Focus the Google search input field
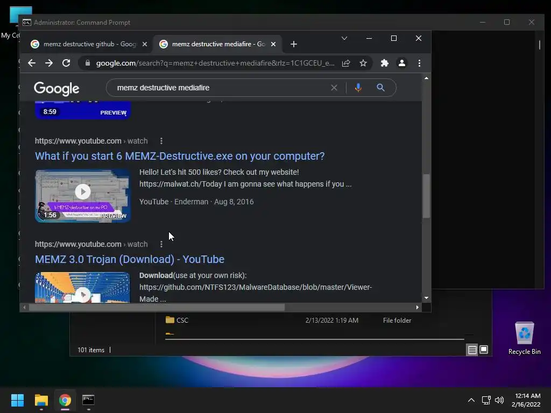Image resolution: width=551 pixels, height=413 pixels. [221, 88]
